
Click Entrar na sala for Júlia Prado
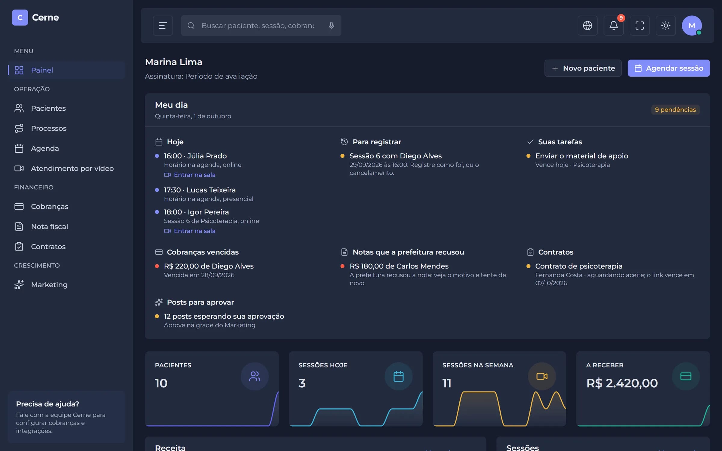190,175
